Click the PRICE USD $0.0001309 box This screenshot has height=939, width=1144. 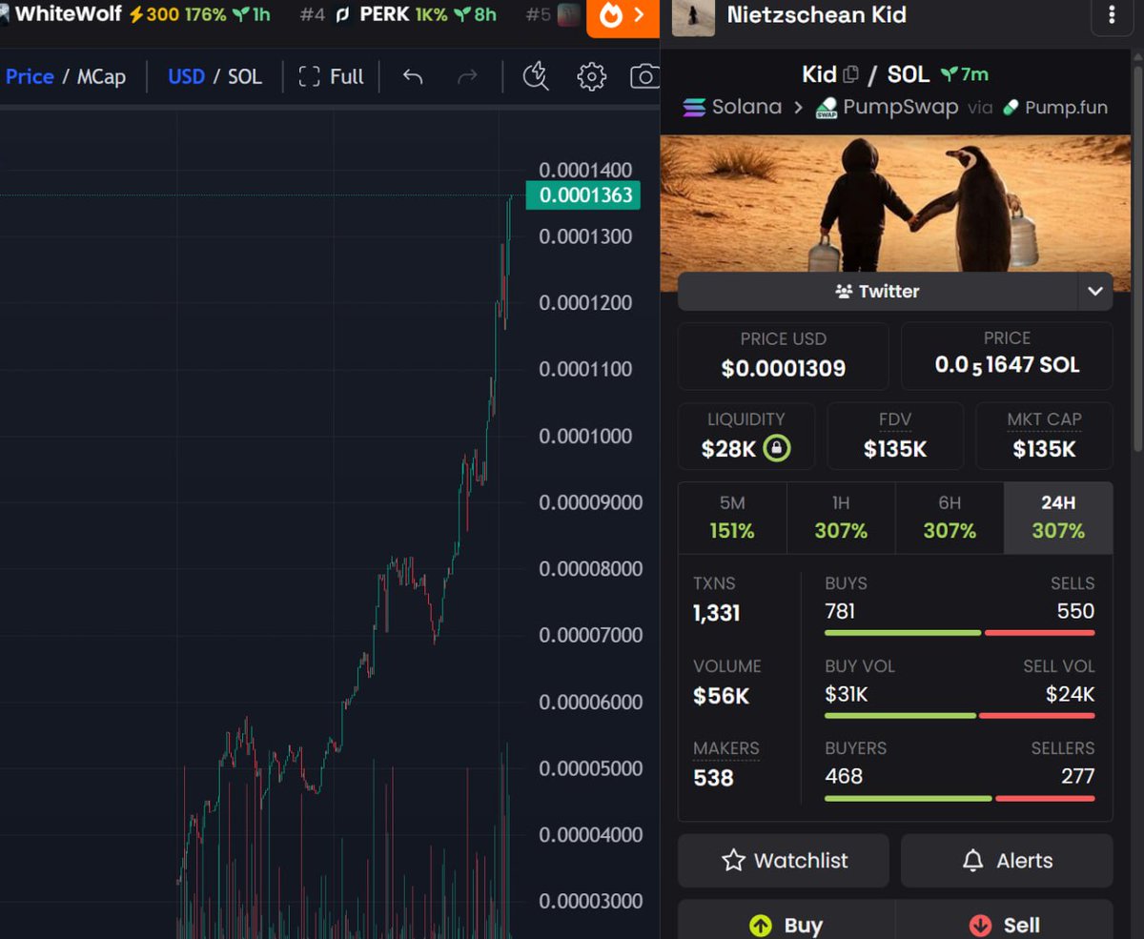(x=784, y=357)
